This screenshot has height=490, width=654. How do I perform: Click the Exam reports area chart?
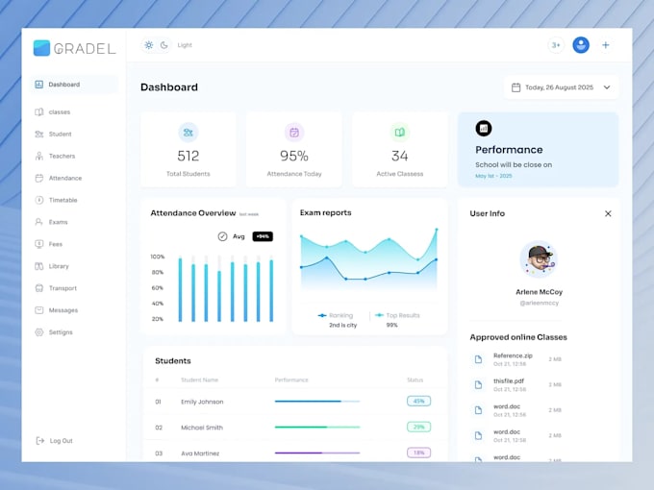coord(369,260)
